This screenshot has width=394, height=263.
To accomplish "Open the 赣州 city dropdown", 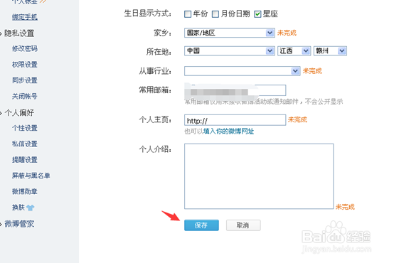I will click(x=330, y=51).
